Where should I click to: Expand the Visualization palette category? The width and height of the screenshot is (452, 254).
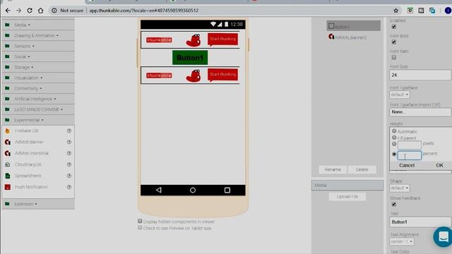(38, 78)
